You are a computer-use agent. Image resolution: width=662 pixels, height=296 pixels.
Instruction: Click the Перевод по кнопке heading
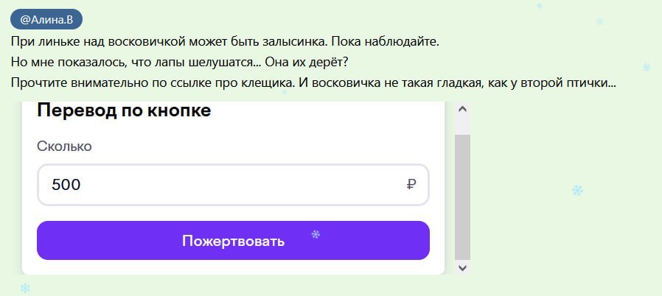[x=124, y=111]
